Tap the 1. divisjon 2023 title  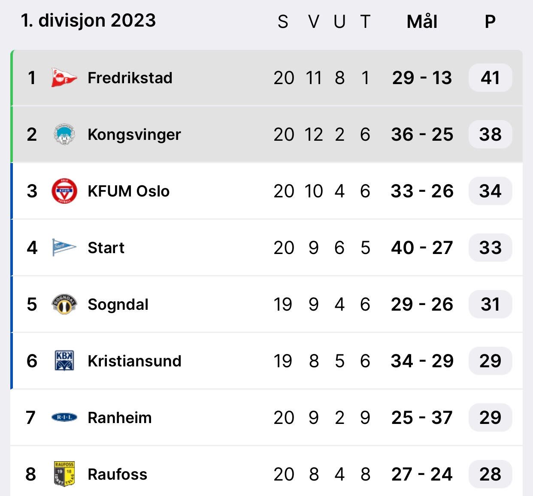[88, 20]
